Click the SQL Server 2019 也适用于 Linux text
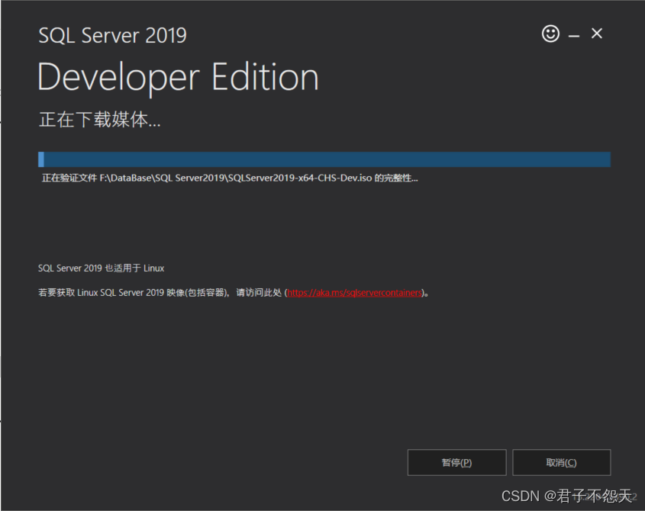The width and height of the screenshot is (645, 511). 102,268
